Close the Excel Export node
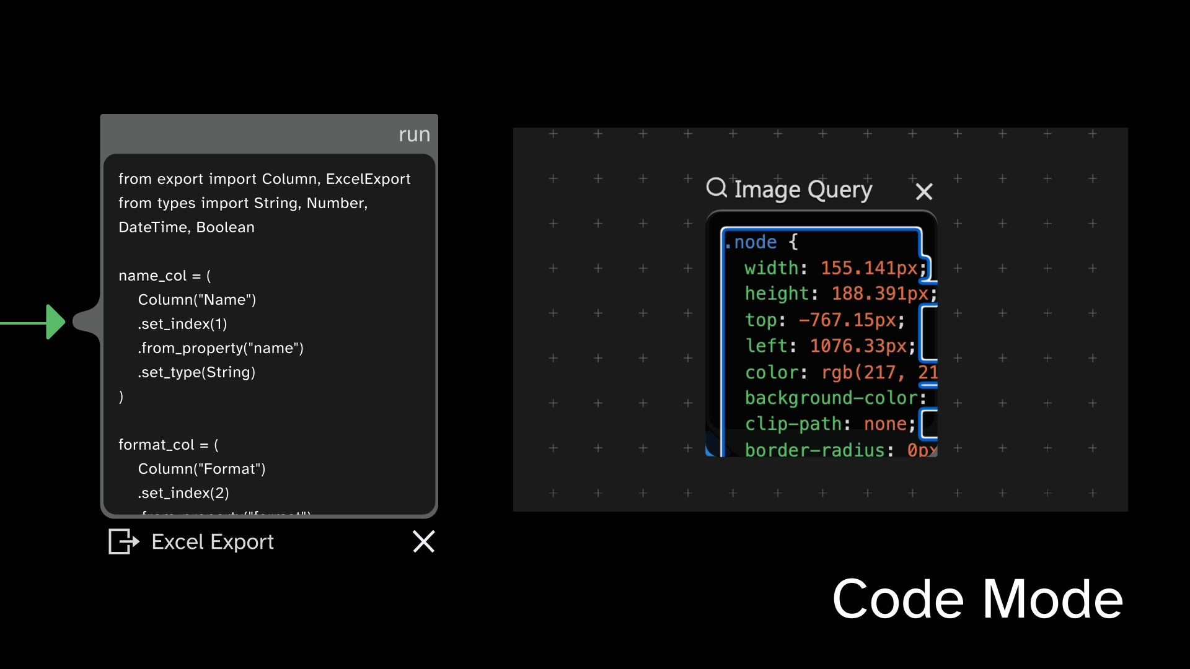The height and width of the screenshot is (669, 1190). click(x=424, y=541)
